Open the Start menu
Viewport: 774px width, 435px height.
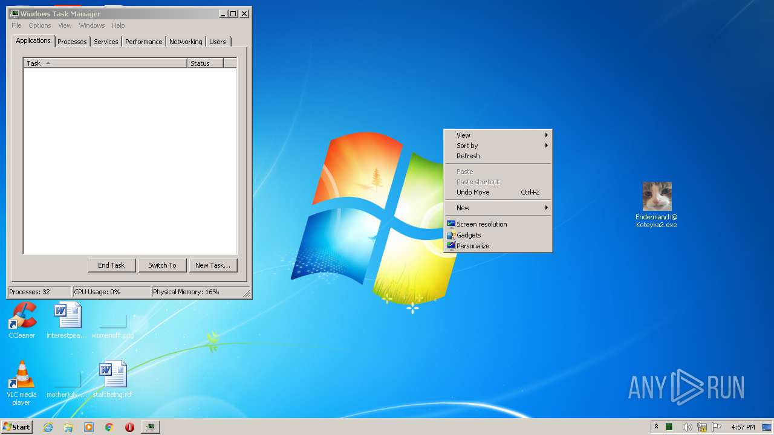(16, 427)
